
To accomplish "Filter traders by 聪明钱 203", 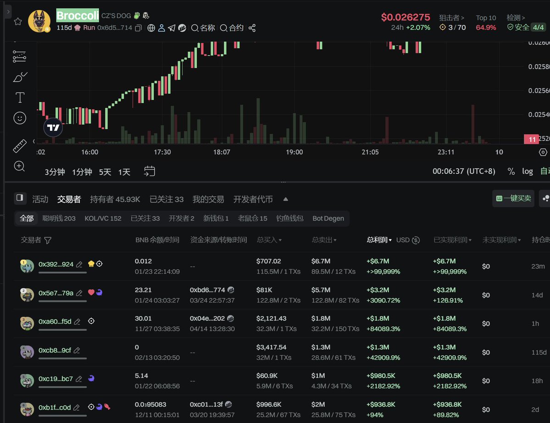I will [x=59, y=218].
